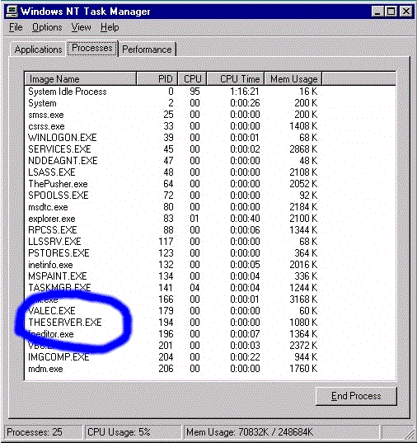Select inetinfo.exe process
Screen dimensions: 417x443
pyautogui.click(x=173, y=265)
